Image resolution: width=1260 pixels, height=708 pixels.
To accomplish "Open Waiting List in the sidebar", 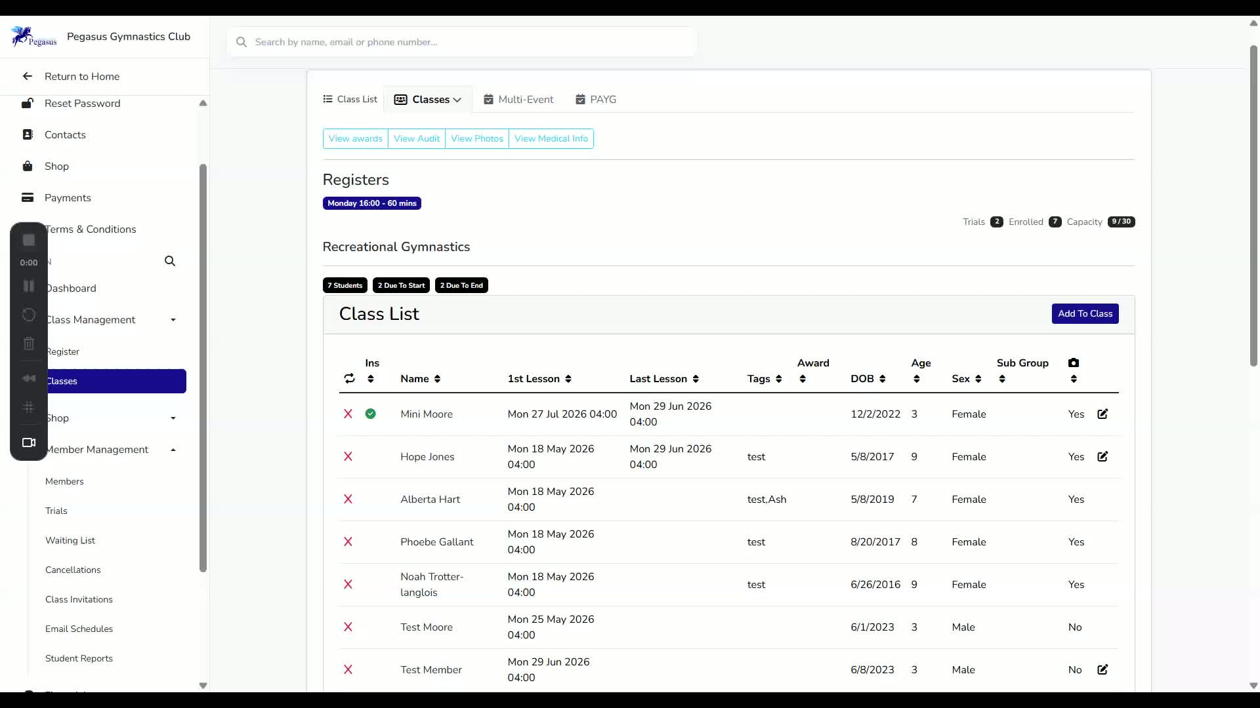I will [x=70, y=541].
